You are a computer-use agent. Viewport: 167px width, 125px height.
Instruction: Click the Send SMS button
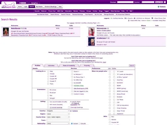coord(159,2)
